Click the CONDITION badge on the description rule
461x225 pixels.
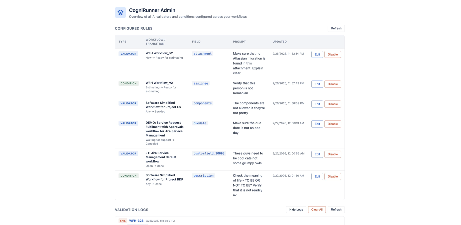pos(129,176)
